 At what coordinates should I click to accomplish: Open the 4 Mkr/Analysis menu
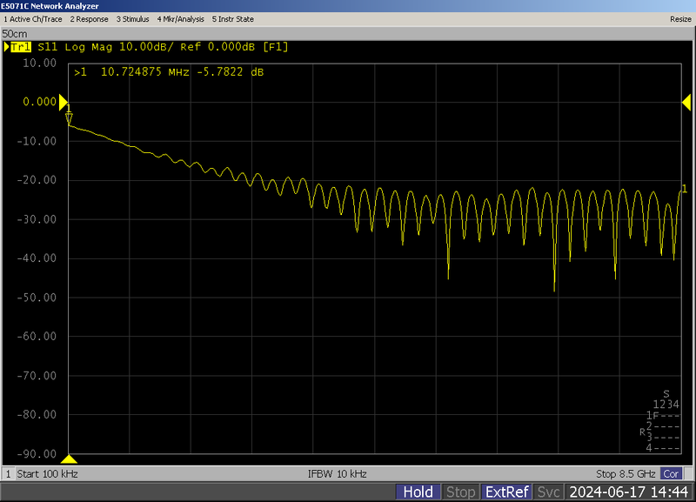[x=180, y=18]
